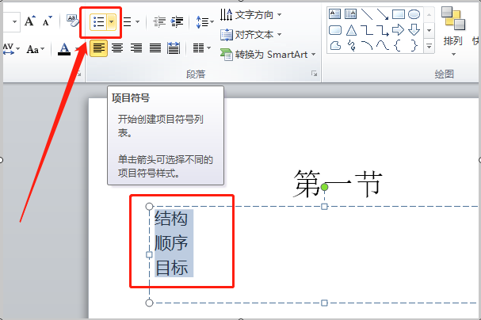Open the 对齐文本 align text menu
The width and height of the screenshot is (481, 320).
tap(250, 35)
